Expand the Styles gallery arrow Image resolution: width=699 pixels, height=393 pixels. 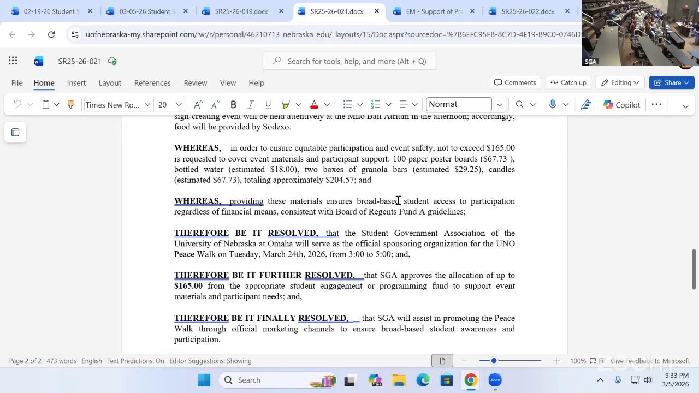click(x=499, y=105)
